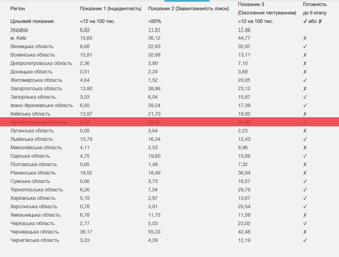Open the Україна link
The width and height of the screenshot is (339, 257).
(19, 29)
